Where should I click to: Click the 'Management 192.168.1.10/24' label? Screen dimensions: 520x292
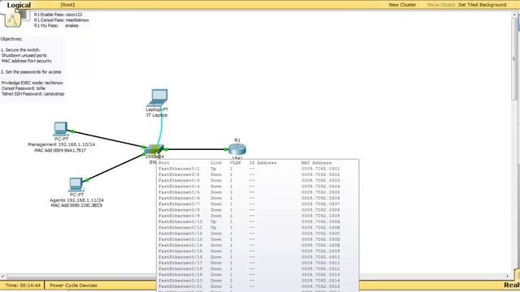[x=62, y=144]
